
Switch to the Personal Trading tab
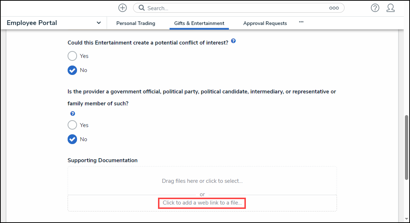[136, 23]
